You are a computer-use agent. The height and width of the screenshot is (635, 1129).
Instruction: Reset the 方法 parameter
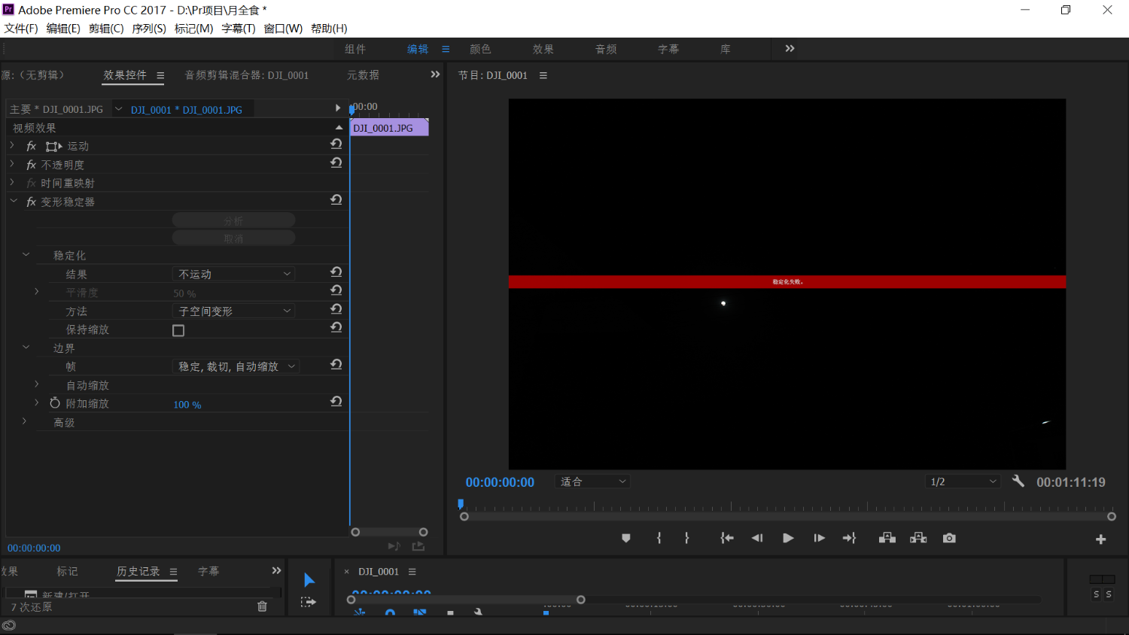coord(336,309)
